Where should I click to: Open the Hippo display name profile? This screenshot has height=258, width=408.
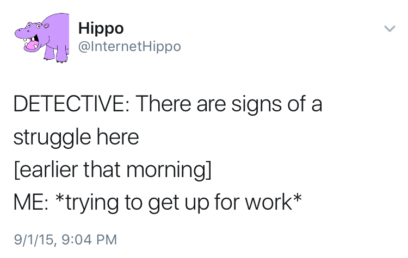pyautogui.click(x=101, y=29)
